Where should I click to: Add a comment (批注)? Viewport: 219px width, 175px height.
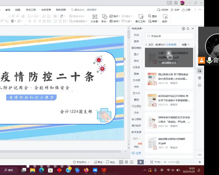point(110,162)
